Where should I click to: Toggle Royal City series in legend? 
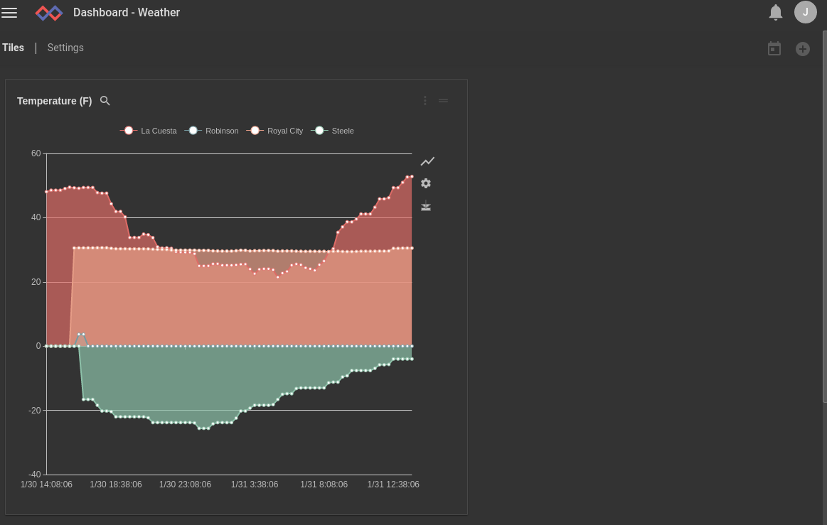click(274, 131)
